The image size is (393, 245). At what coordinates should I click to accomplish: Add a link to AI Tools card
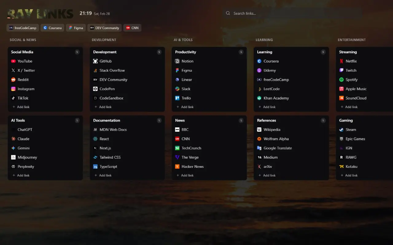click(x=21, y=175)
